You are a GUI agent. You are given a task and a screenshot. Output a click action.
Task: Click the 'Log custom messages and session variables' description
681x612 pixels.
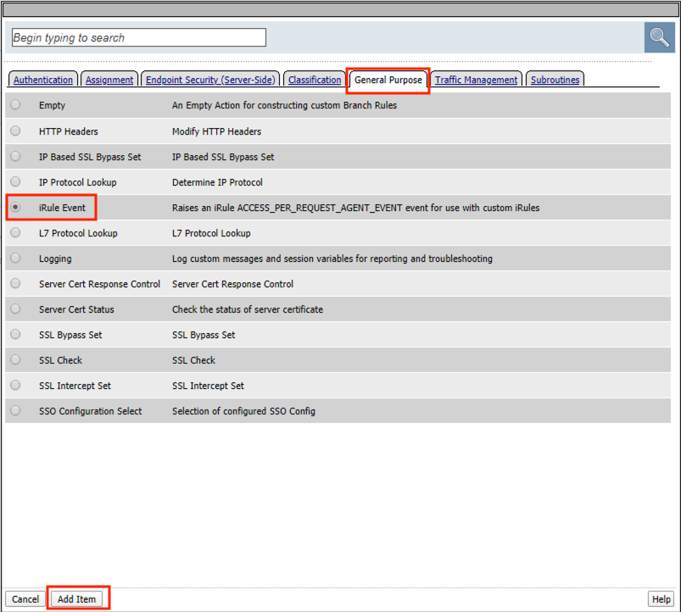pyautogui.click(x=332, y=259)
